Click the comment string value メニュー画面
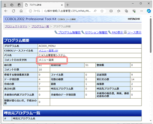Screen dimensions: 153x124 click(x=46, y=60)
